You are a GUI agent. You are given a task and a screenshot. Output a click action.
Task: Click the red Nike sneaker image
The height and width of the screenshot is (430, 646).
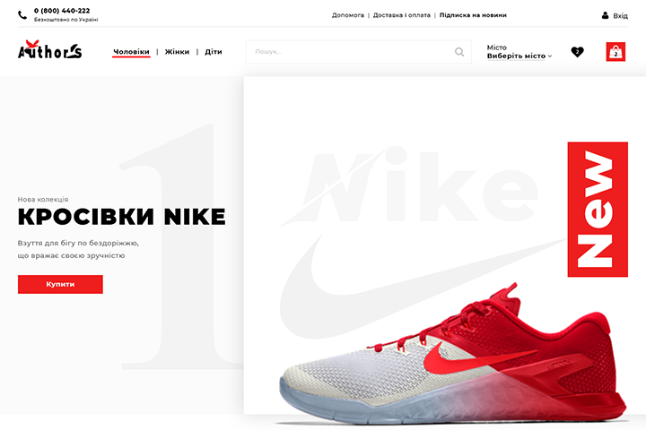click(x=452, y=354)
